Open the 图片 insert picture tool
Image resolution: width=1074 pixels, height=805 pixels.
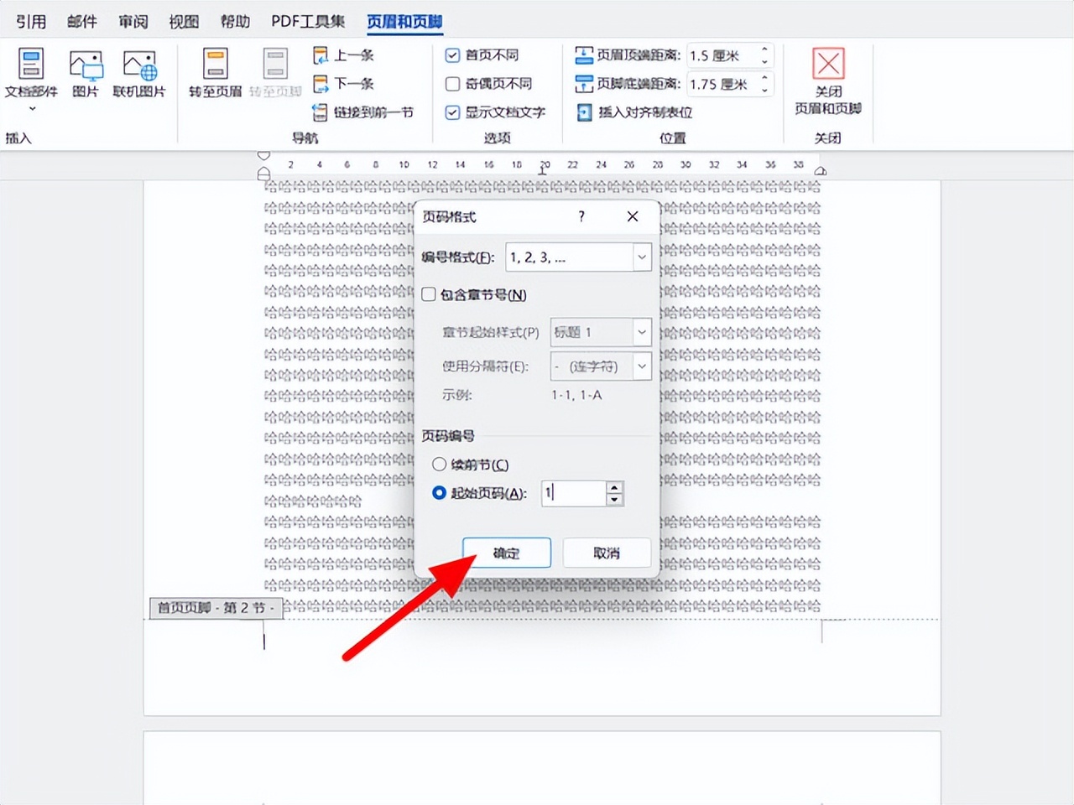pyautogui.click(x=86, y=71)
